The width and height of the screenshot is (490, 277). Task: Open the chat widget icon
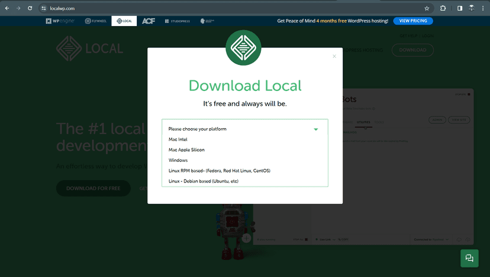(x=469, y=258)
